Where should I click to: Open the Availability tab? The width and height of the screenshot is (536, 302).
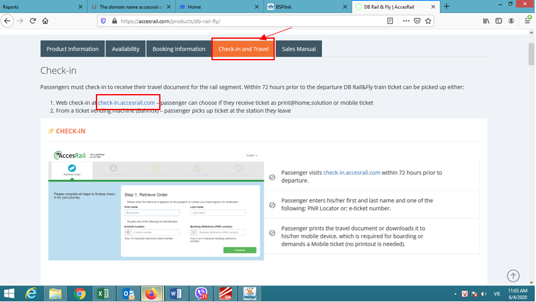125,49
